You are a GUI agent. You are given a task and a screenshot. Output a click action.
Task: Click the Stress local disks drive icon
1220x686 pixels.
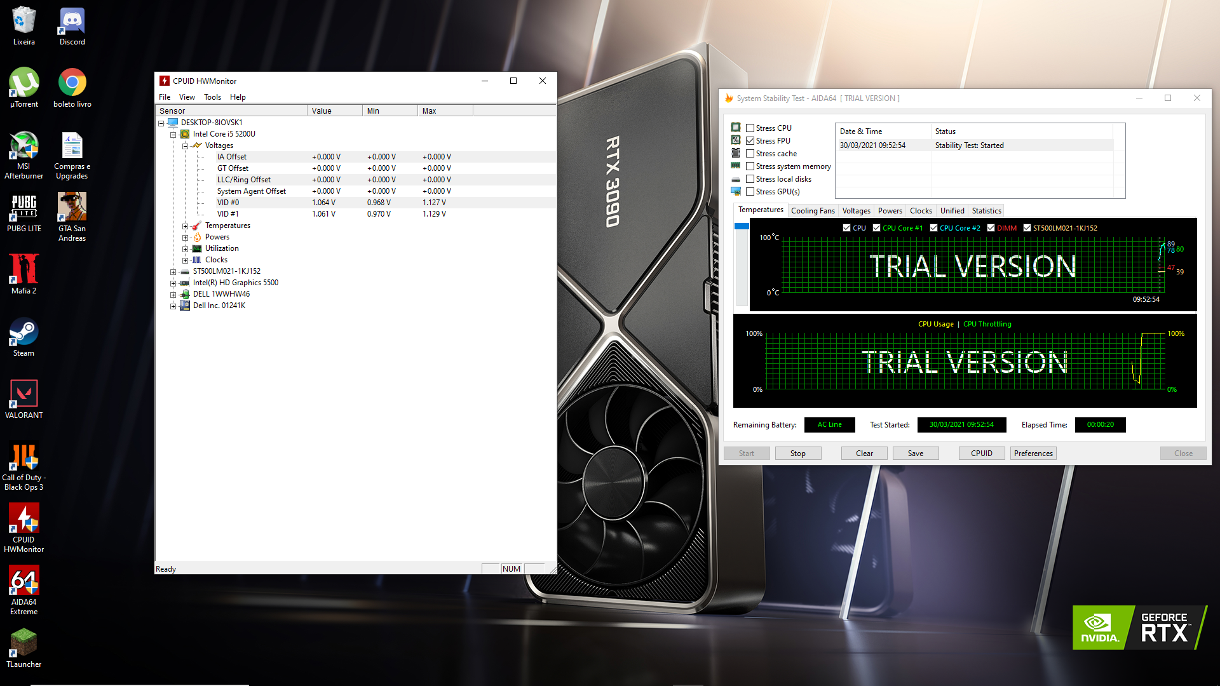736,179
